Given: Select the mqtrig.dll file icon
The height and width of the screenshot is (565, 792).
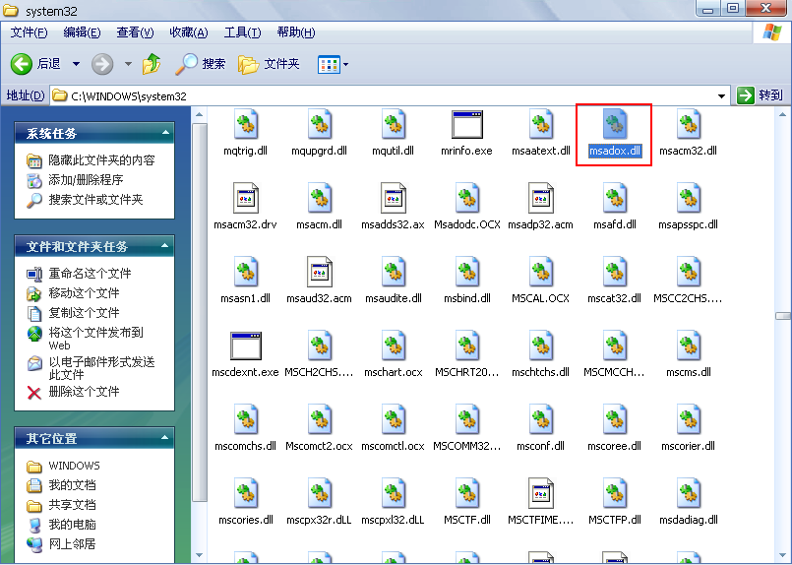Looking at the screenshot, I should [x=246, y=124].
